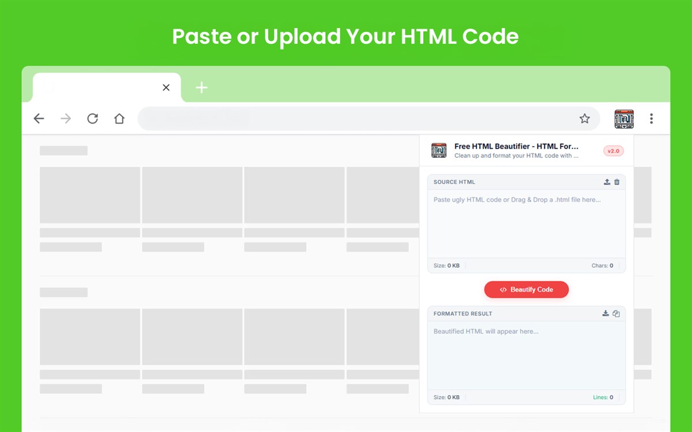692x432 pixels.
Task: Click the Beautify Code button
Action: point(526,290)
